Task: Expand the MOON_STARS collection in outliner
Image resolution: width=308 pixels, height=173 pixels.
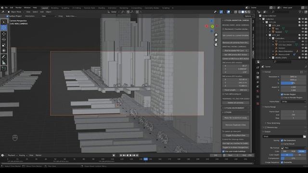Action: pos(270,58)
